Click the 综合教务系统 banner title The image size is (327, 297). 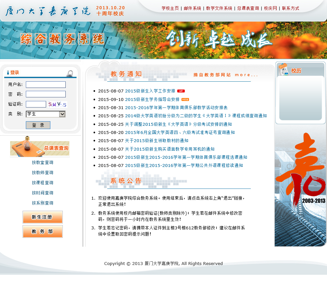62,39
